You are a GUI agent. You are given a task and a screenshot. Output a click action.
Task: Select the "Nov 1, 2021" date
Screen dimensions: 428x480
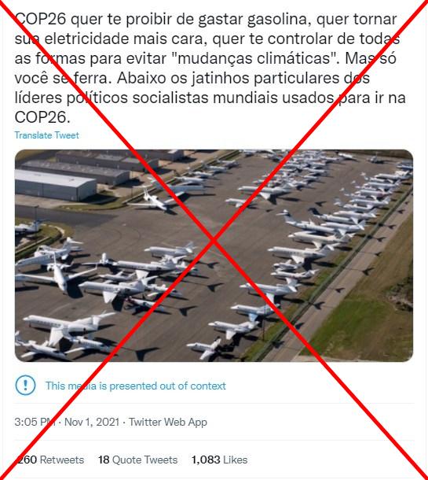point(92,422)
